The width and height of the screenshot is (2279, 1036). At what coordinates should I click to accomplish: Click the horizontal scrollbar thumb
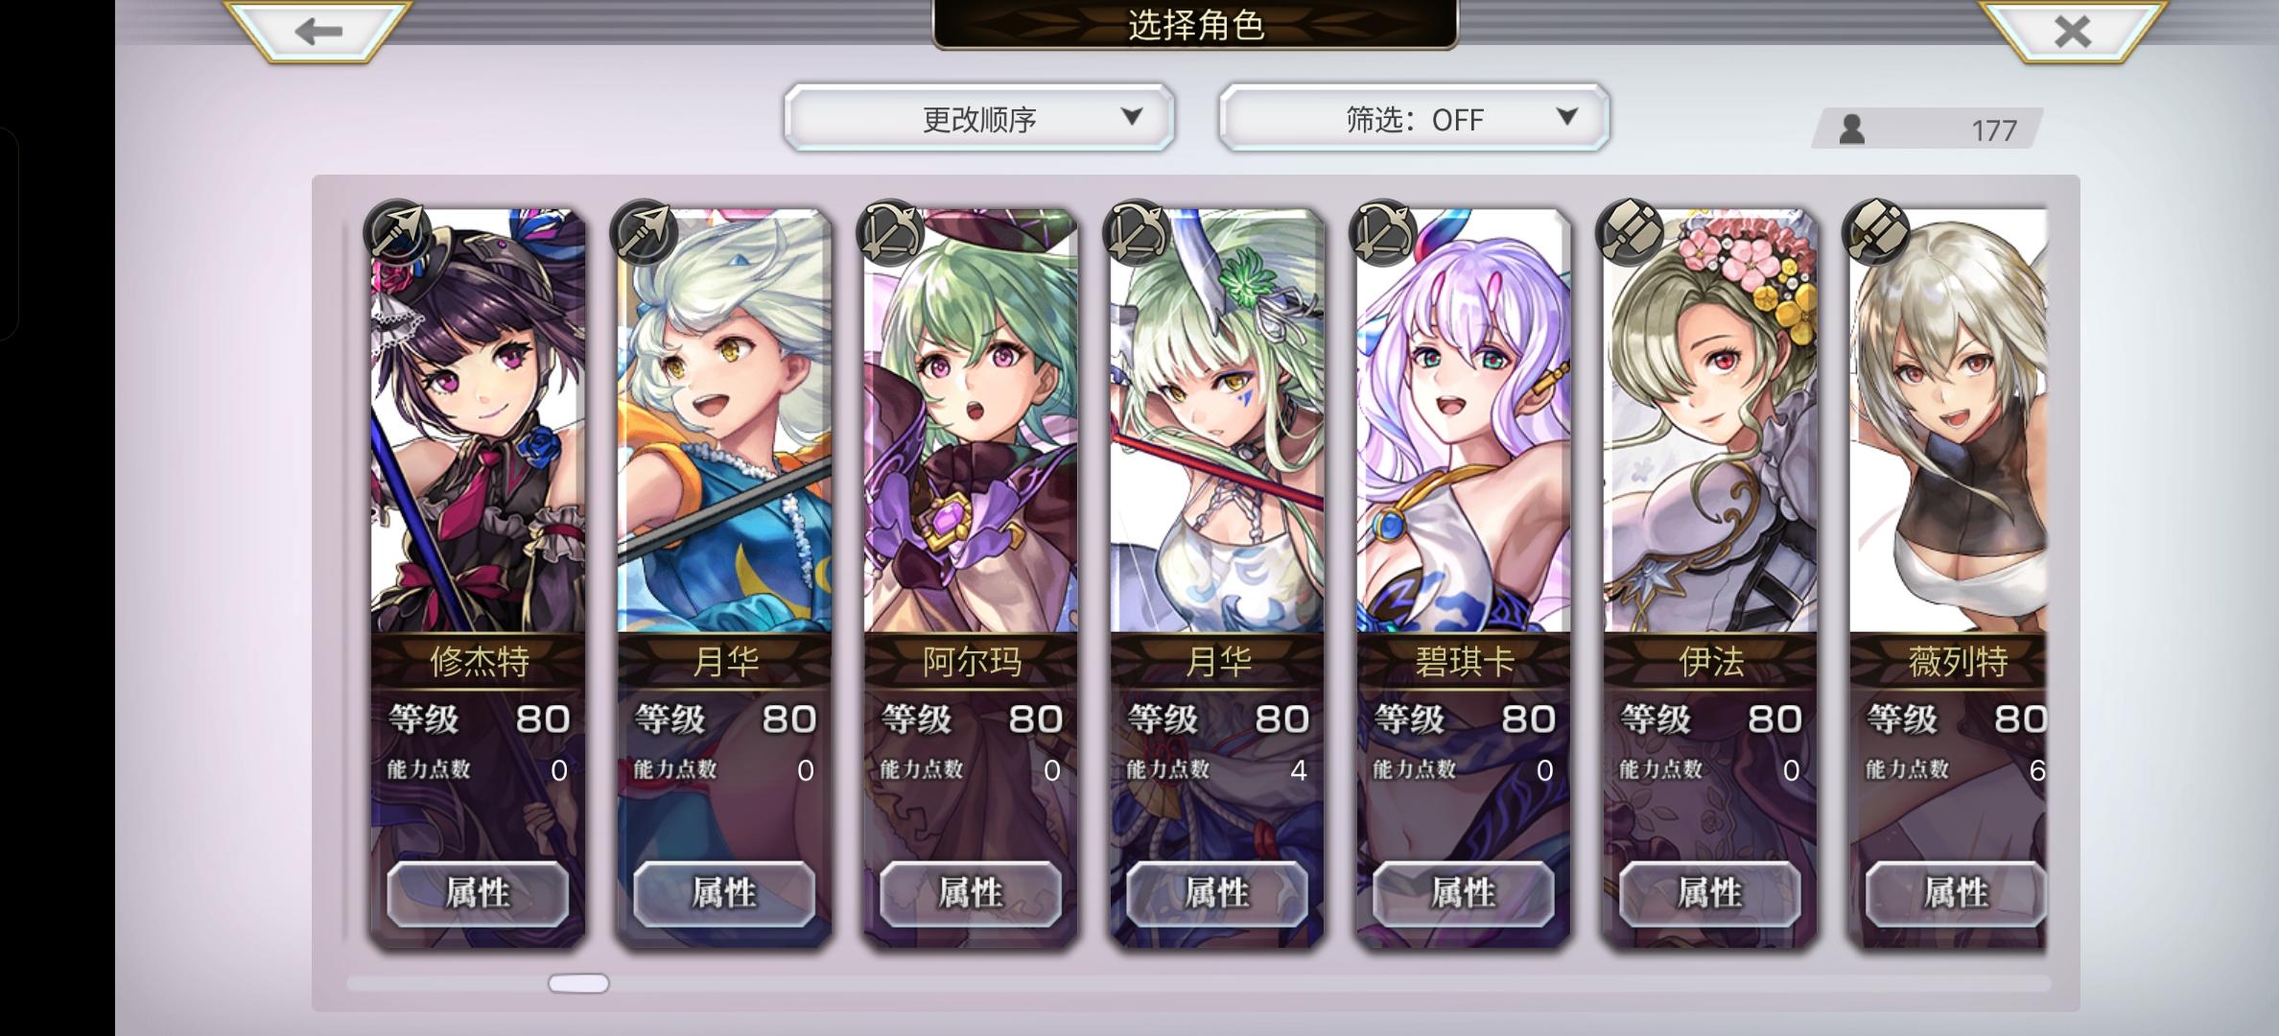(578, 983)
